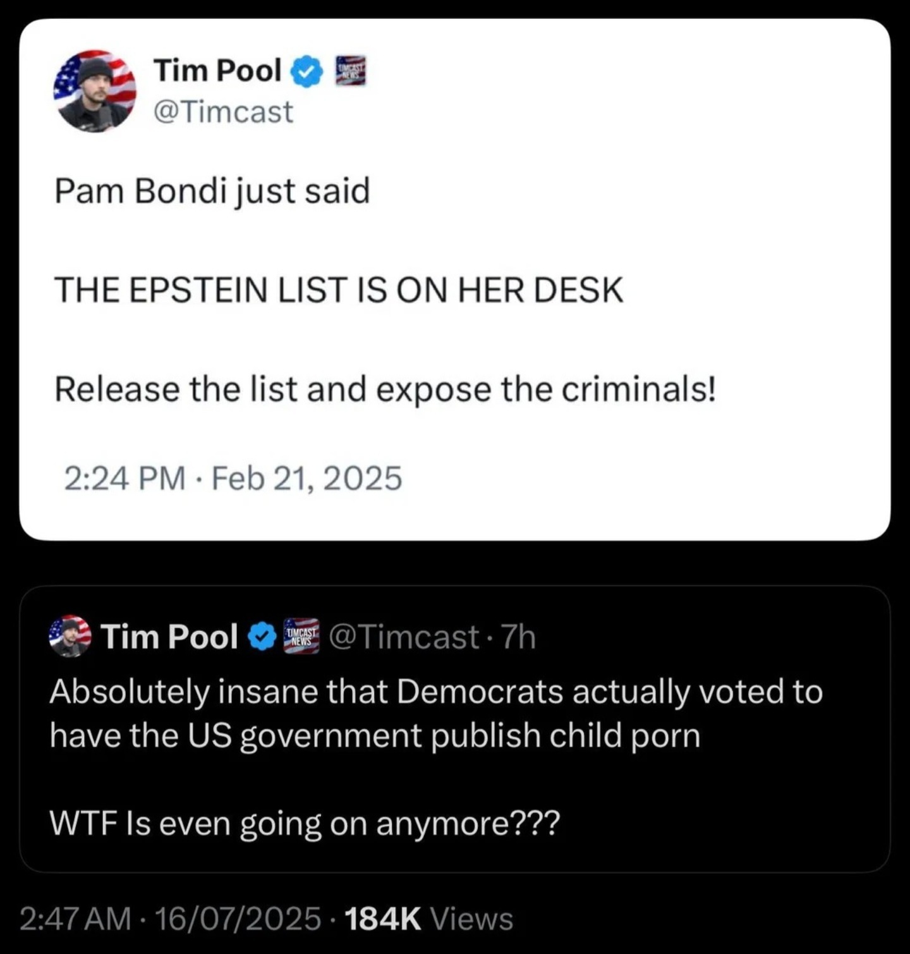
Task: Click Tim Pool's profile avatar in white tweet
Action: (x=95, y=91)
